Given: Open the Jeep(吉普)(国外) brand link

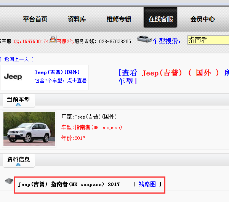Looking at the screenshot, I should 57,72.
